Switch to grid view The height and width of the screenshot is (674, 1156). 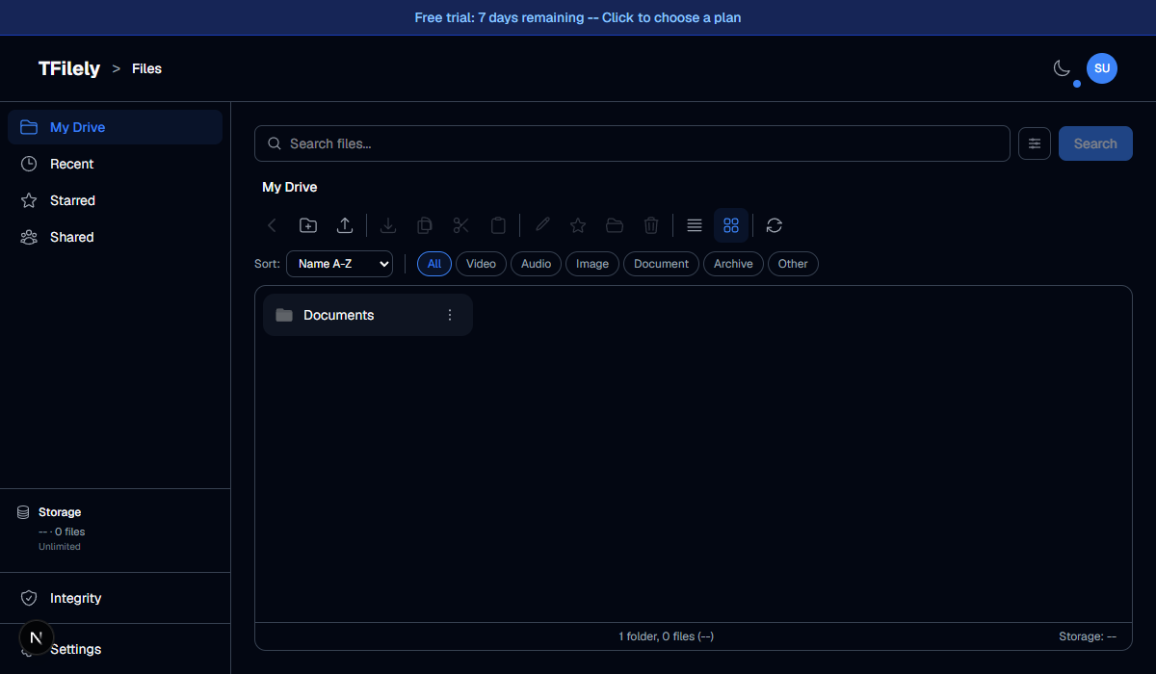(731, 225)
